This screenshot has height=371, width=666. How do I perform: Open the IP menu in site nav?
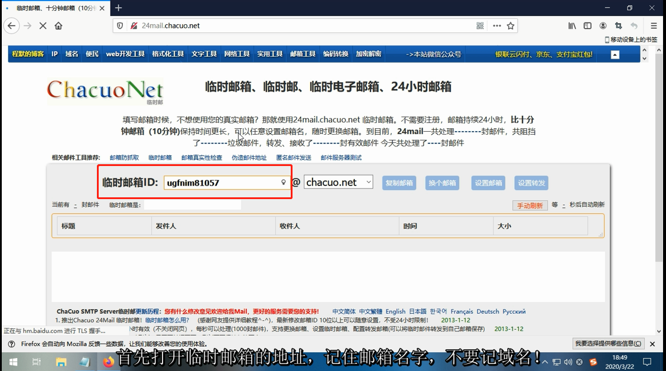[x=54, y=54]
